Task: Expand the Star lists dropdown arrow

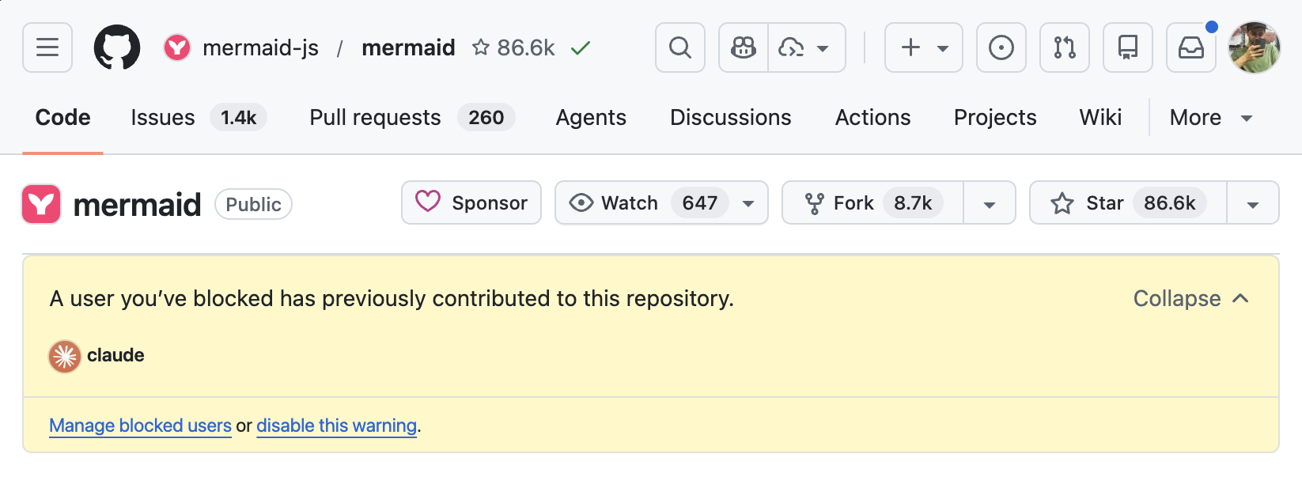Action: 1252,204
